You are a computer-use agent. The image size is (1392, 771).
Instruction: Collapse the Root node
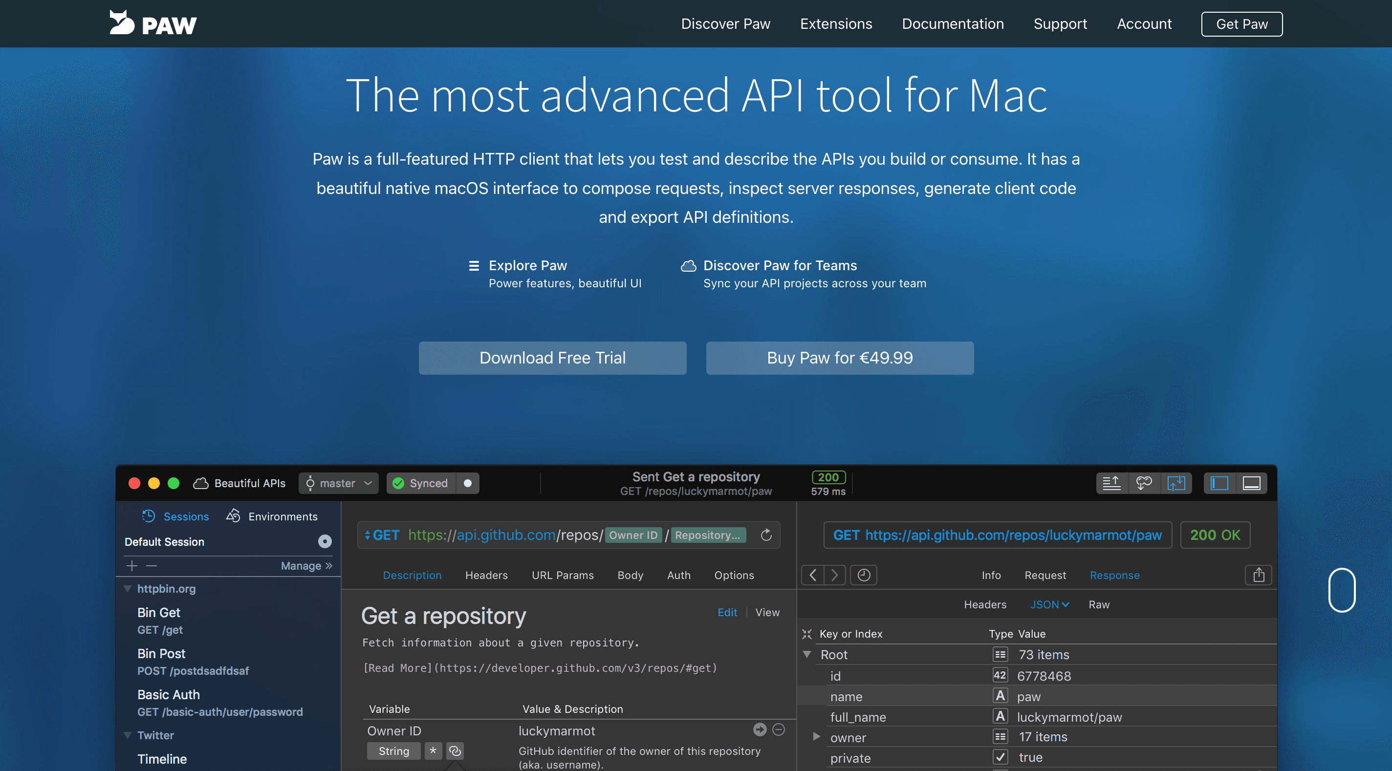click(807, 654)
